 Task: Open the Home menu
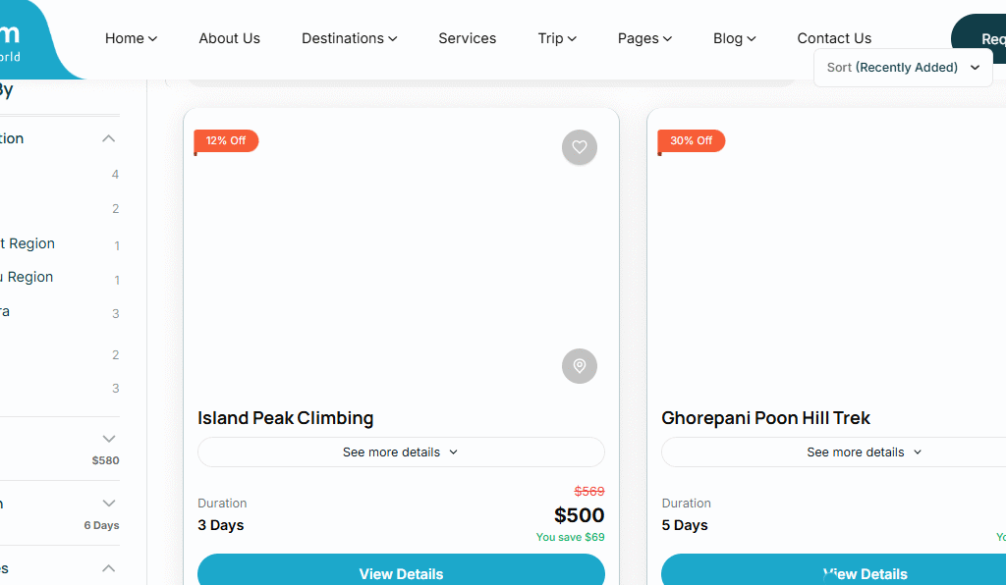click(x=131, y=38)
